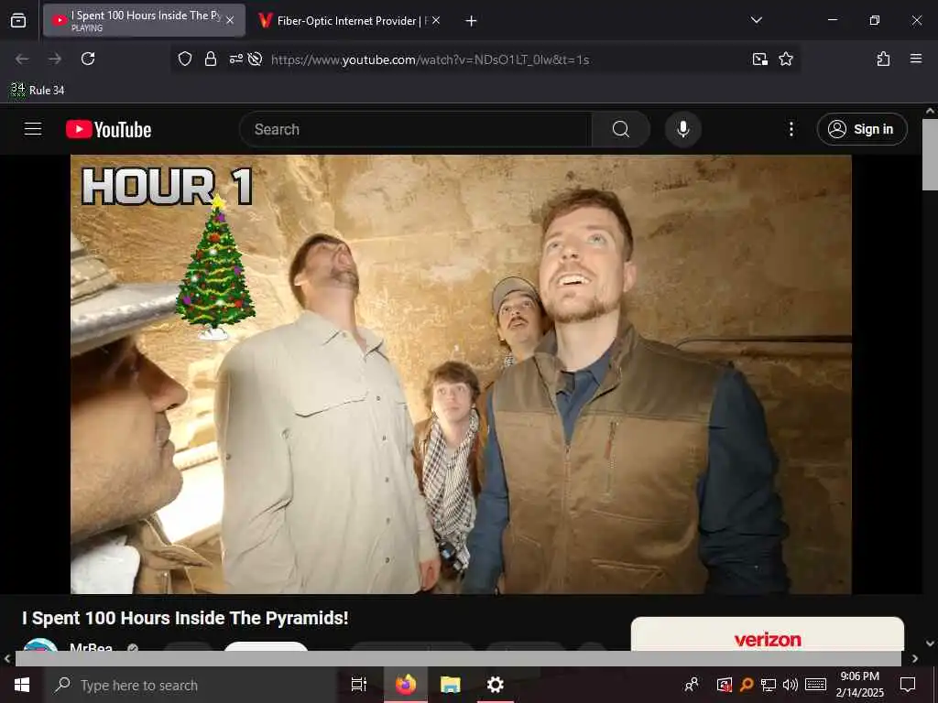
Task: Go to the YouTube home logo
Action: pos(108,129)
